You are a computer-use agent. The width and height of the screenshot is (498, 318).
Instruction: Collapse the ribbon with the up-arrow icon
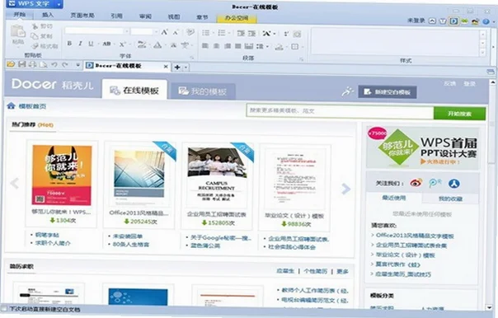pos(432,21)
